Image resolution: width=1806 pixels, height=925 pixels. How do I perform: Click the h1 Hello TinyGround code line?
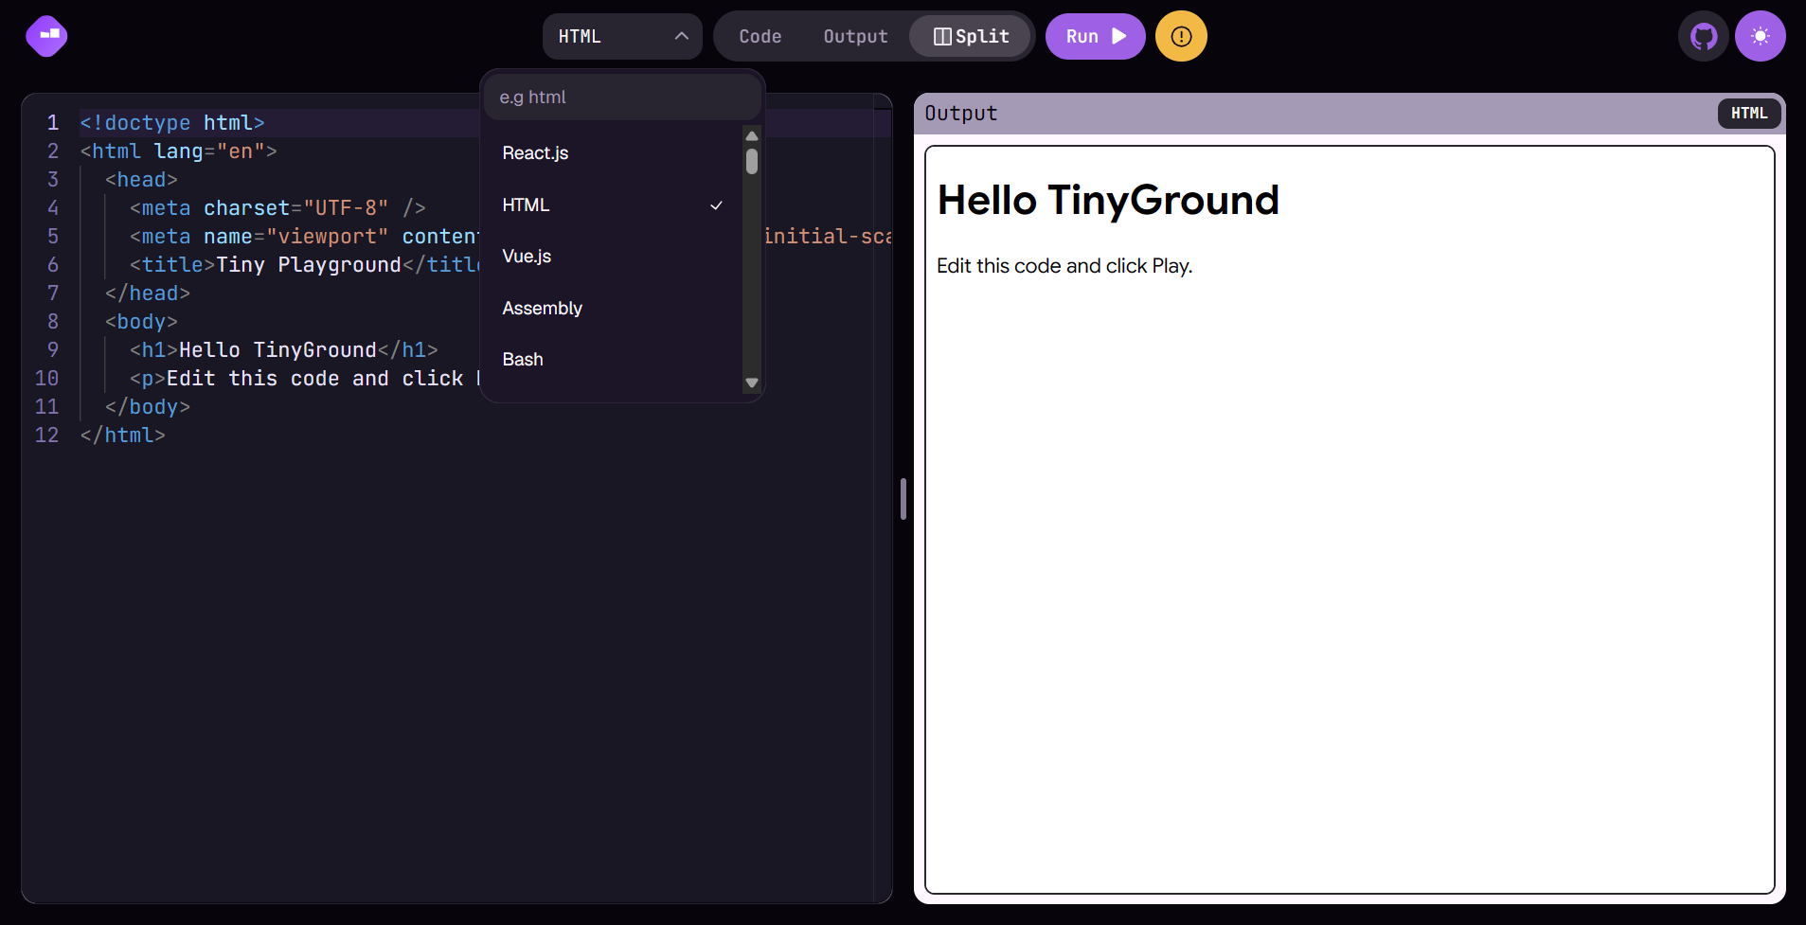point(283,350)
